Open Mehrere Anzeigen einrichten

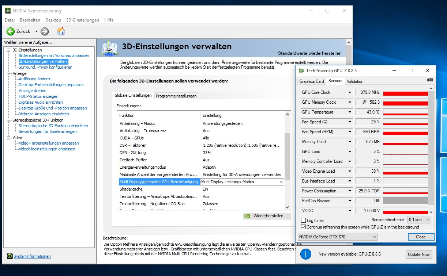(44, 114)
